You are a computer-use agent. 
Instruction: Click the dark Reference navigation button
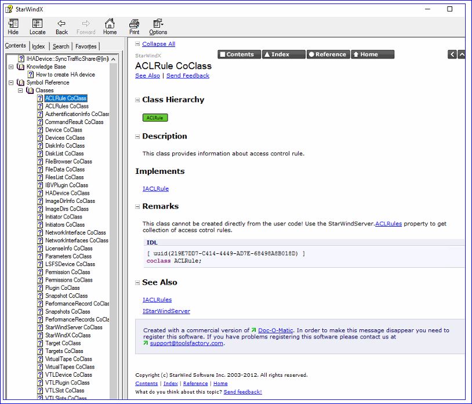pyautogui.click(x=328, y=54)
